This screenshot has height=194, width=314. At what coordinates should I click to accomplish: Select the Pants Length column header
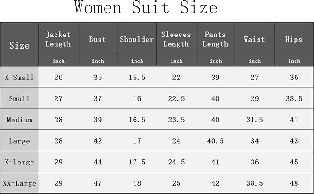click(x=215, y=39)
